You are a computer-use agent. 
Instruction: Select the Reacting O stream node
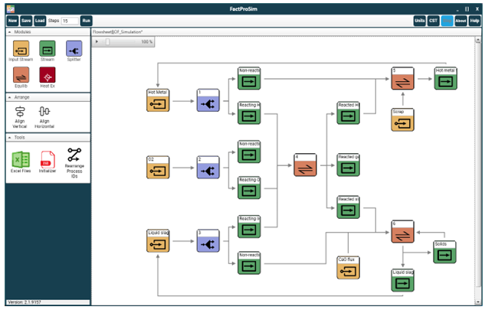pos(249,188)
